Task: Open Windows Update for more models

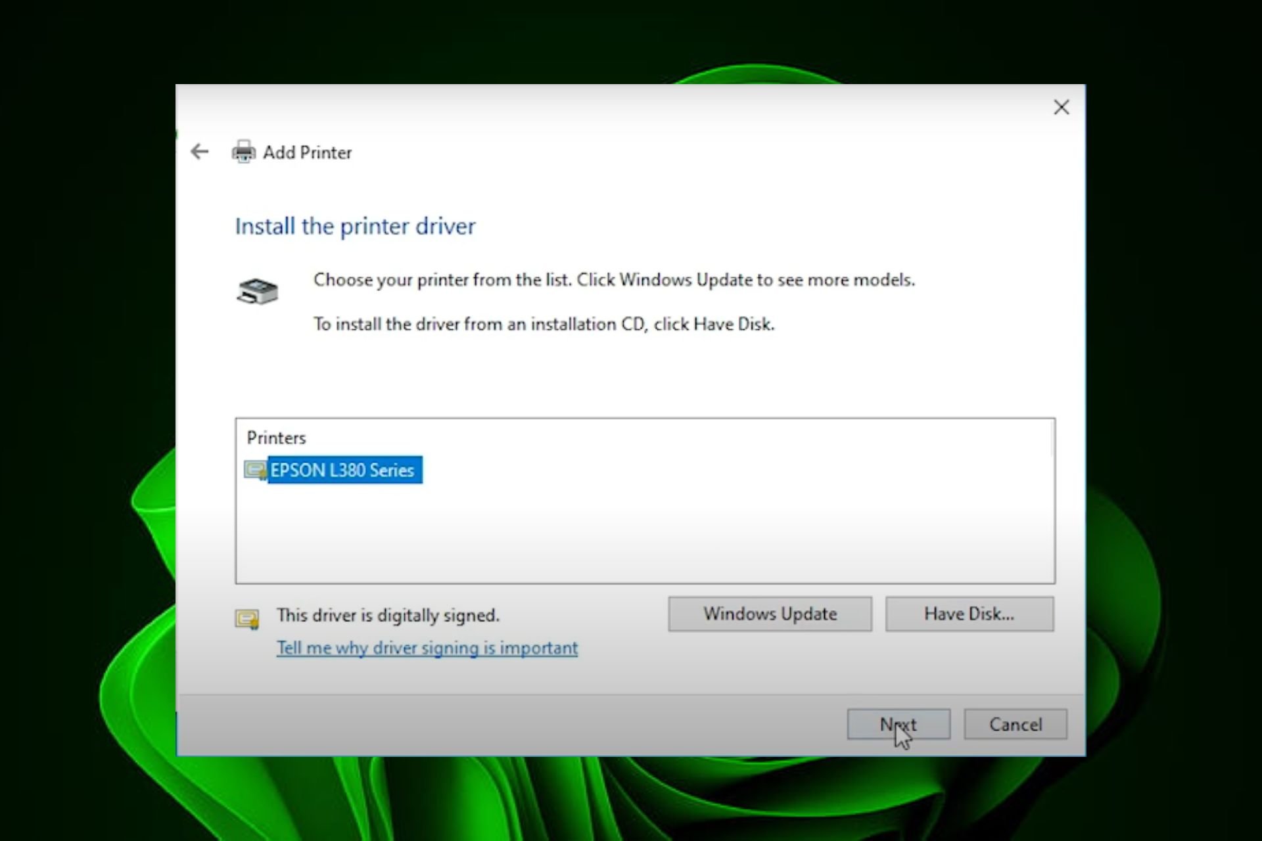Action: point(770,614)
